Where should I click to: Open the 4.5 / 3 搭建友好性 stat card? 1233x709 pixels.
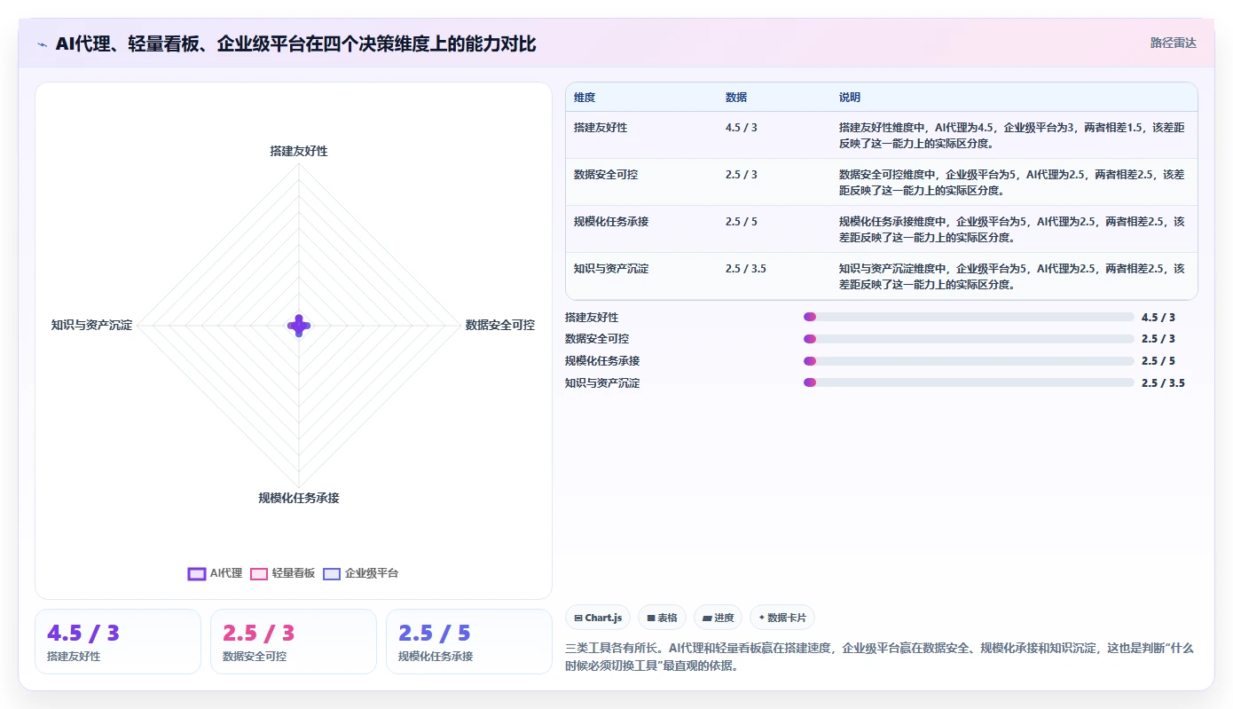tap(118, 642)
